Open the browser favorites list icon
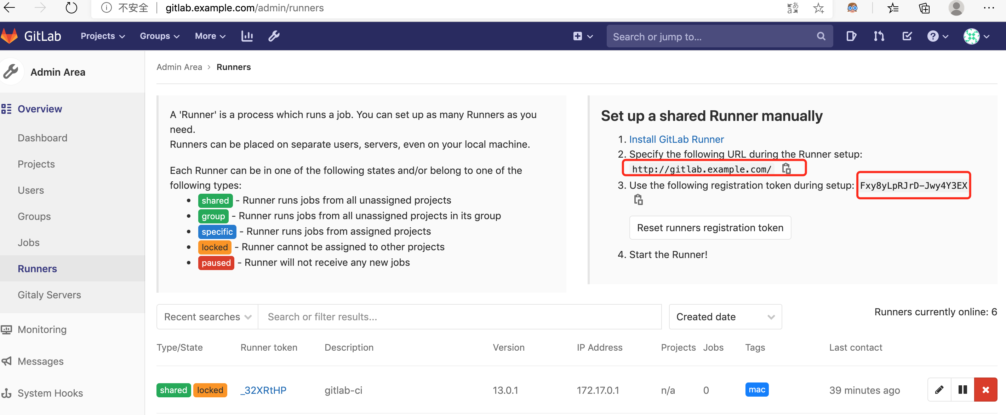 893,8
